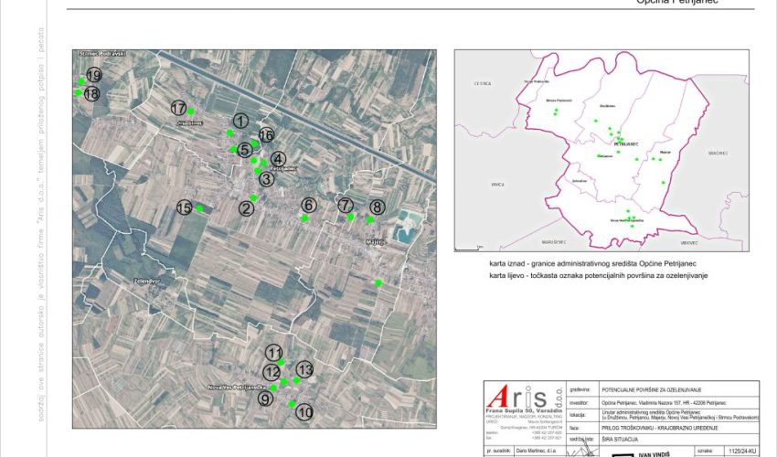This screenshot has width=777, height=457.
Task: Click the Petrijanec label on the boundary map
Action: (625, 145)
